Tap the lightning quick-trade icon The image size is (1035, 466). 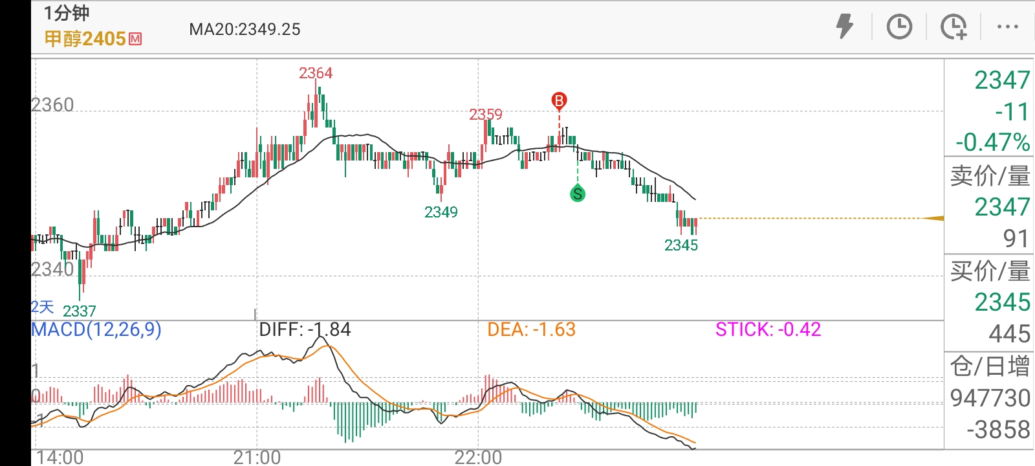844,27
